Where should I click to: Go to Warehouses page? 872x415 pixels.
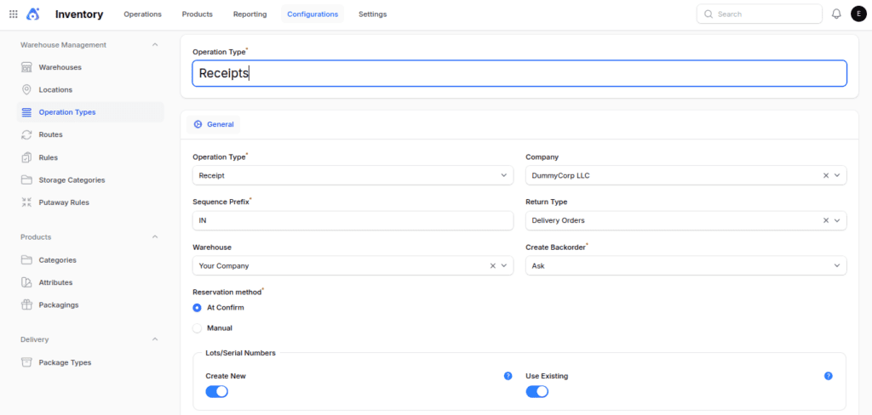[60, 67]
